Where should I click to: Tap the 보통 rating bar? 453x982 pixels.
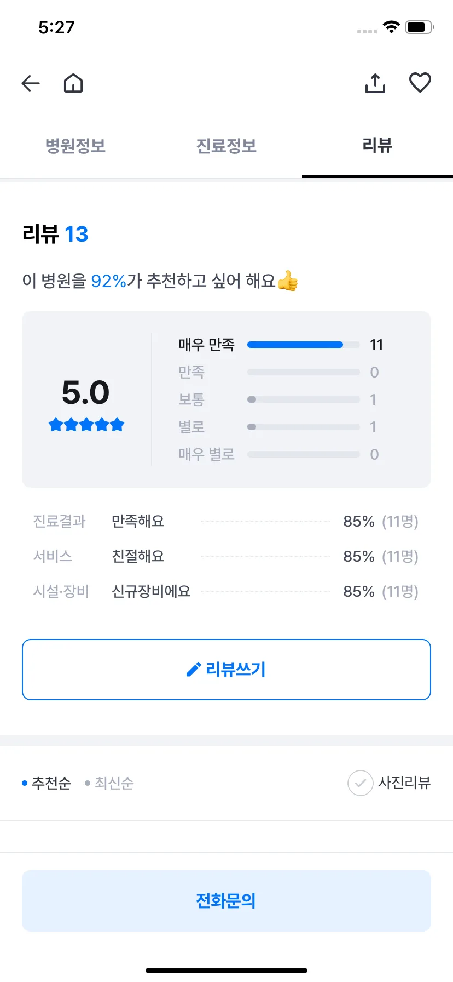click(x=304, y=399)
